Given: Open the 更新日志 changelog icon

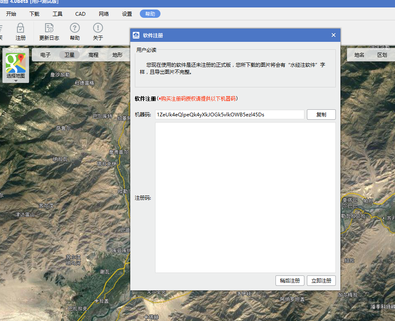Looking at the screenshot, I should [x=49, y=31].
